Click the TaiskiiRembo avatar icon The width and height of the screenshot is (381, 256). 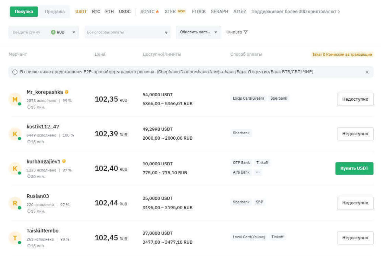tap(15, 238)
